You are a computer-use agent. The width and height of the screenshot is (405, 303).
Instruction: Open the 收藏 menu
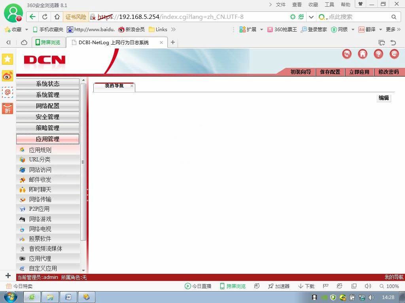(x=313, y=5)
